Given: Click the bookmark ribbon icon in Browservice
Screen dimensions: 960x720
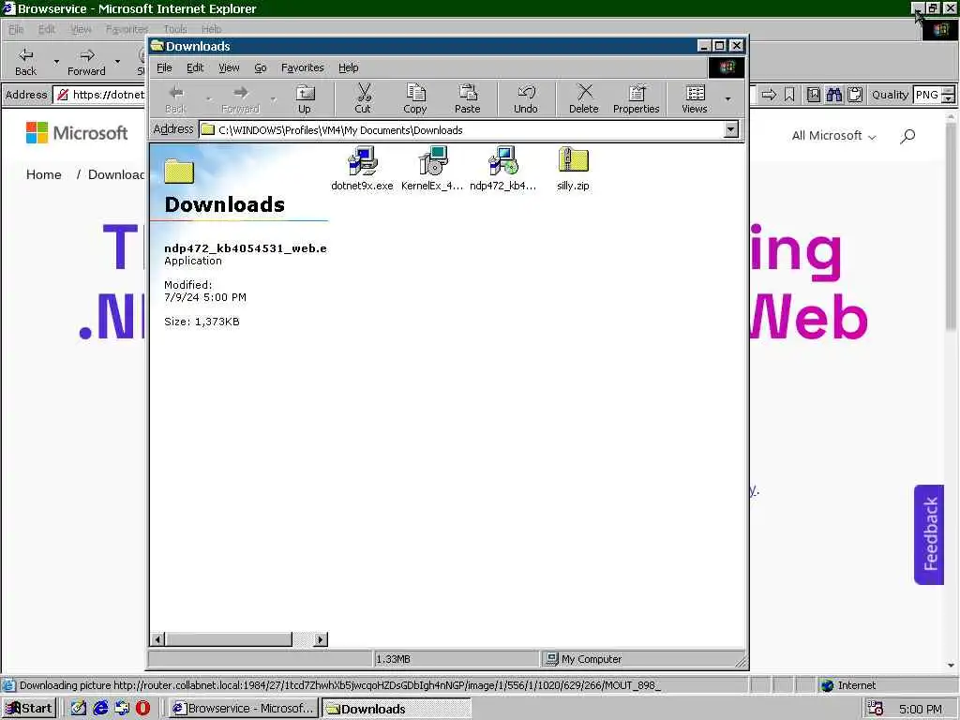Looking at the screenshot, I should point(789,95).
